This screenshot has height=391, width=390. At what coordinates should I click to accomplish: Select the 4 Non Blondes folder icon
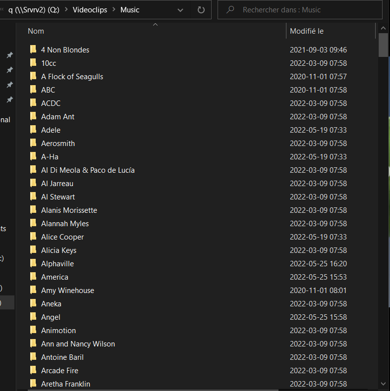click(x=33, y=49)
